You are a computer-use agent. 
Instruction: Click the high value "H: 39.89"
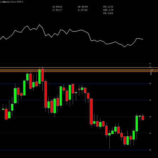click(x=83, y=7)
